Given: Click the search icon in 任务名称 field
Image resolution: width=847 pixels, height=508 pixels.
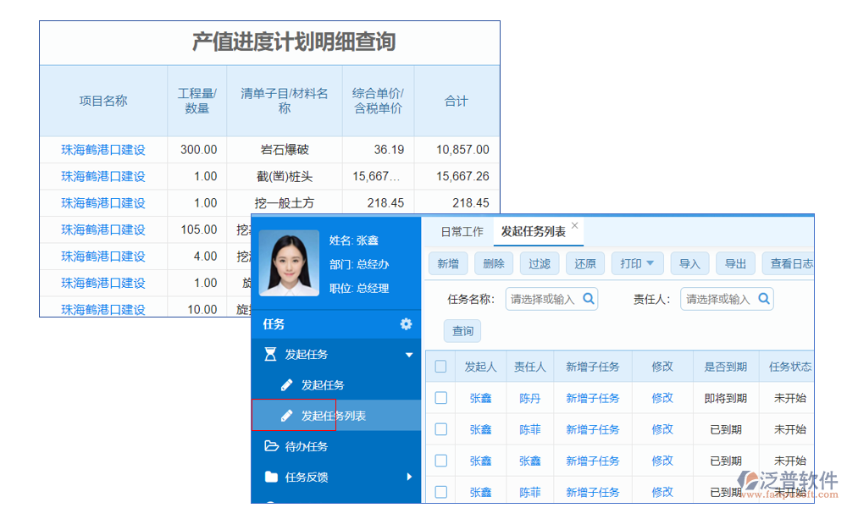Looking at the screenshot, I should click(x=589, y=298).
